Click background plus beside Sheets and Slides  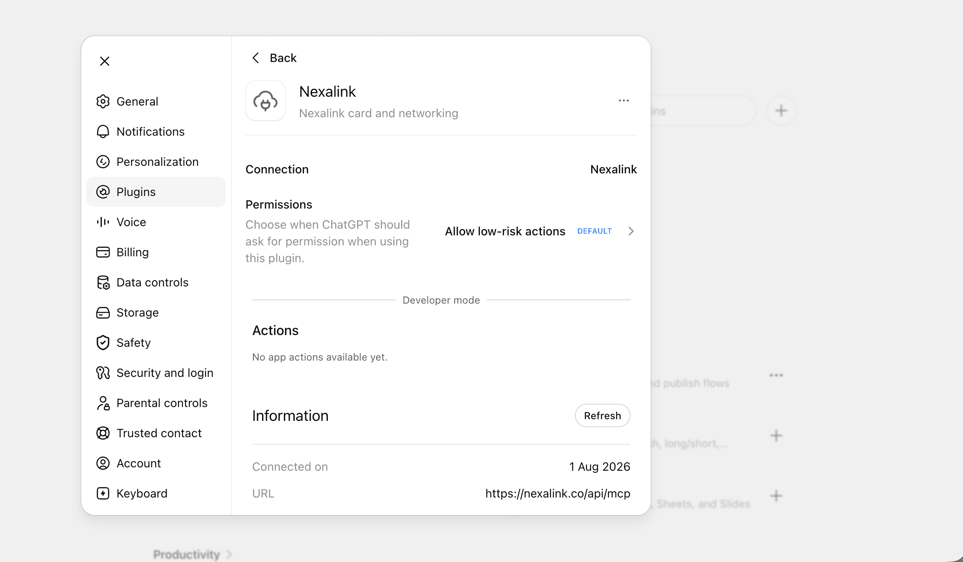click(776, 496)
